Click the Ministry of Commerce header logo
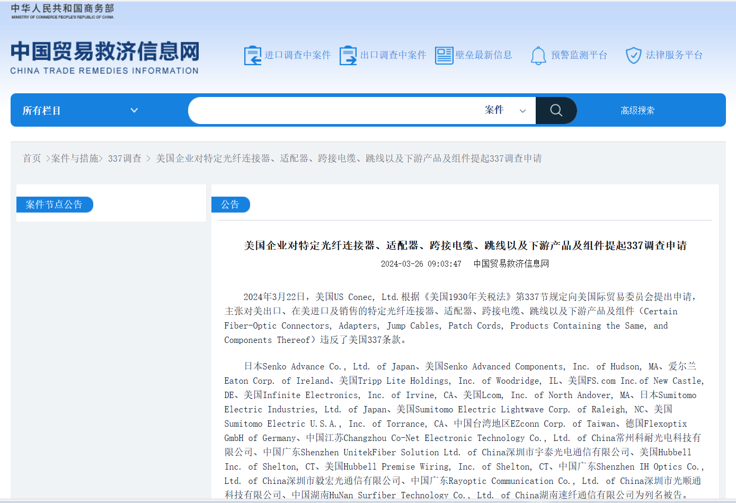The image size is (736, 503). [x=63, y=11]
